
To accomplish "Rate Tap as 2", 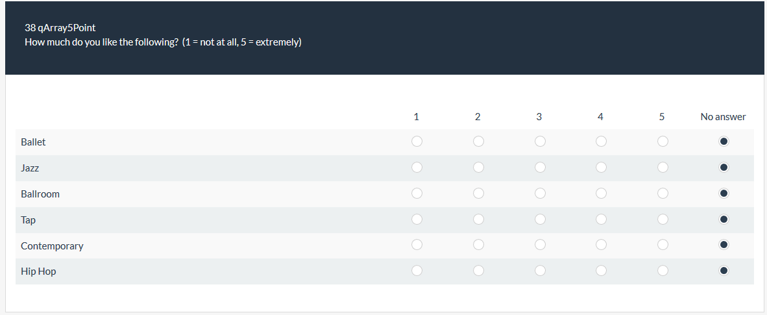I will click(x=478, y=220).
